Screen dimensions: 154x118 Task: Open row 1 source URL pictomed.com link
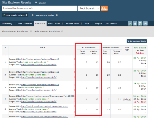[x=40, y=59]
